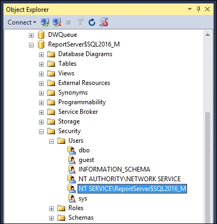Screen dimensions: 217x224
Task: Click the script scroll icon with red cross in toolbar
Action: [104, 22]
